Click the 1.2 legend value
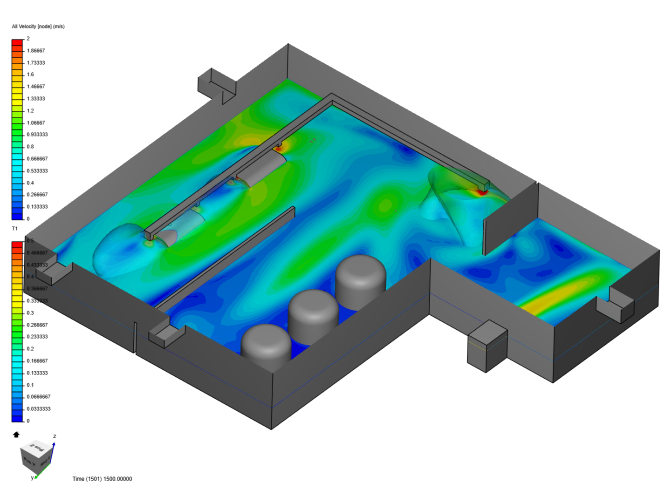 [x=30, y=111]
